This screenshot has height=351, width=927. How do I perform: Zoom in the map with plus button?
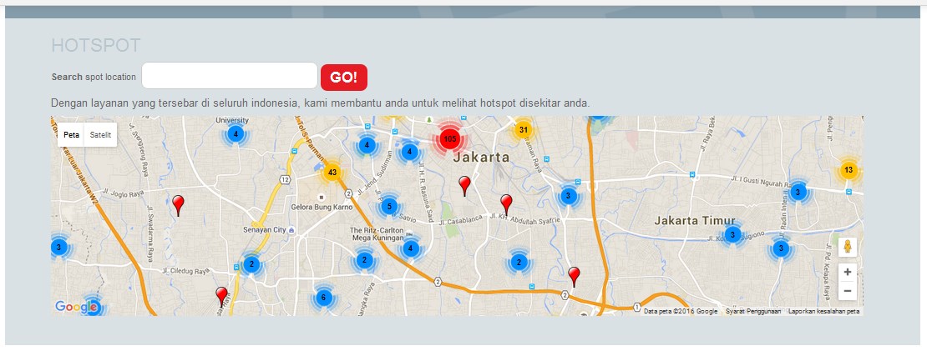coord(848,272)
